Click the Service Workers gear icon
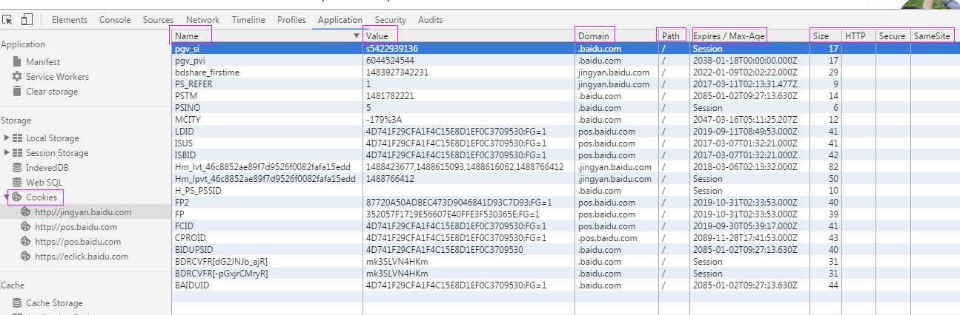 coord(17,77)
